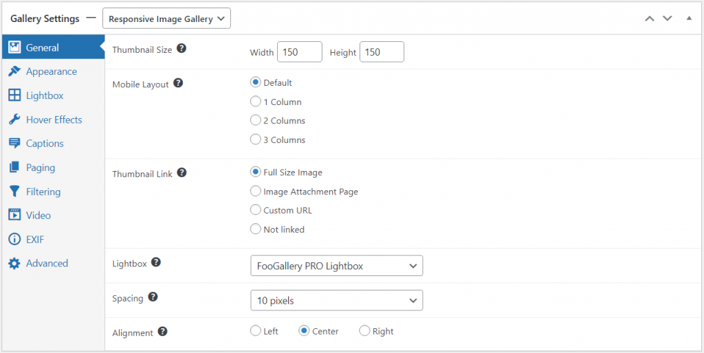Go to the Paging tab
Viewport: 704px width, 353px height.
coord(54,168)
